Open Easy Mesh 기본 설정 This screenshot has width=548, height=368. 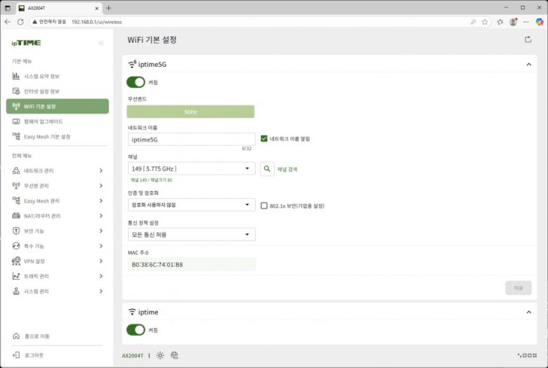pos(58,136)
